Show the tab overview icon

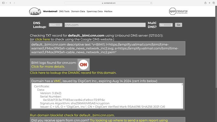[214, 3]
